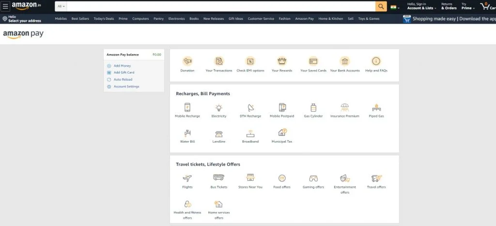Go to Today's Deals
The height and width of the screenshot is (226, 496).
pos(104,19)
